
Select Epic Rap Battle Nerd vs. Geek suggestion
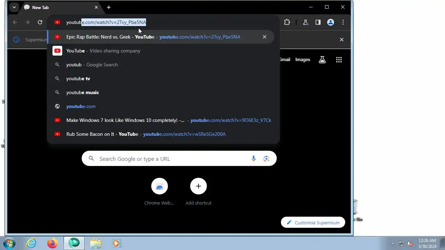(x=161, y=37)
